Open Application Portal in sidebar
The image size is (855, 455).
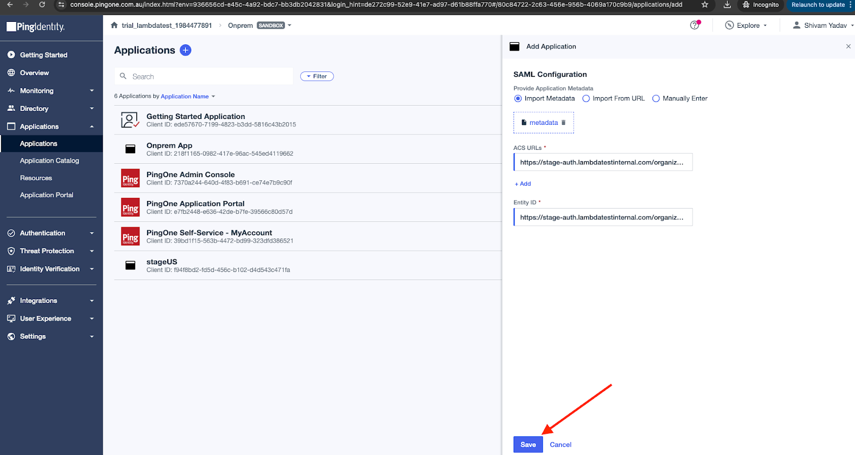coord(46,195)
